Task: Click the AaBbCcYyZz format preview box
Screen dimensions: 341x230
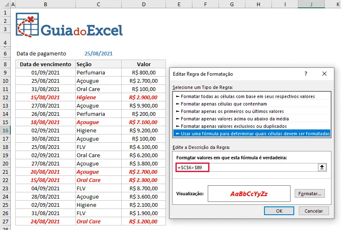Action: coord(249,194)
